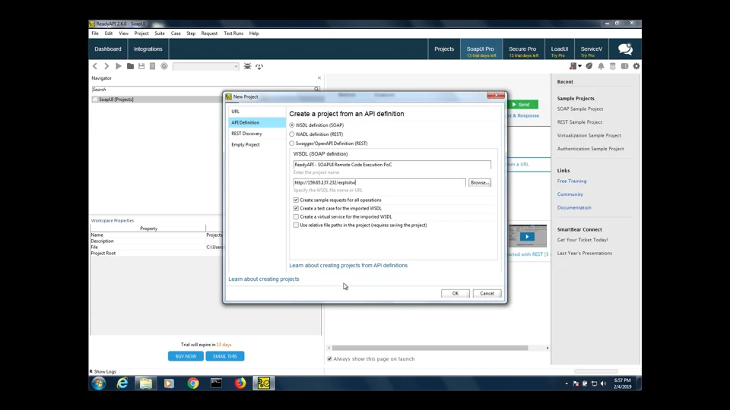The height and width of the screenshot is (410, 730).
Task: Open the File menu
Action: 95,33
